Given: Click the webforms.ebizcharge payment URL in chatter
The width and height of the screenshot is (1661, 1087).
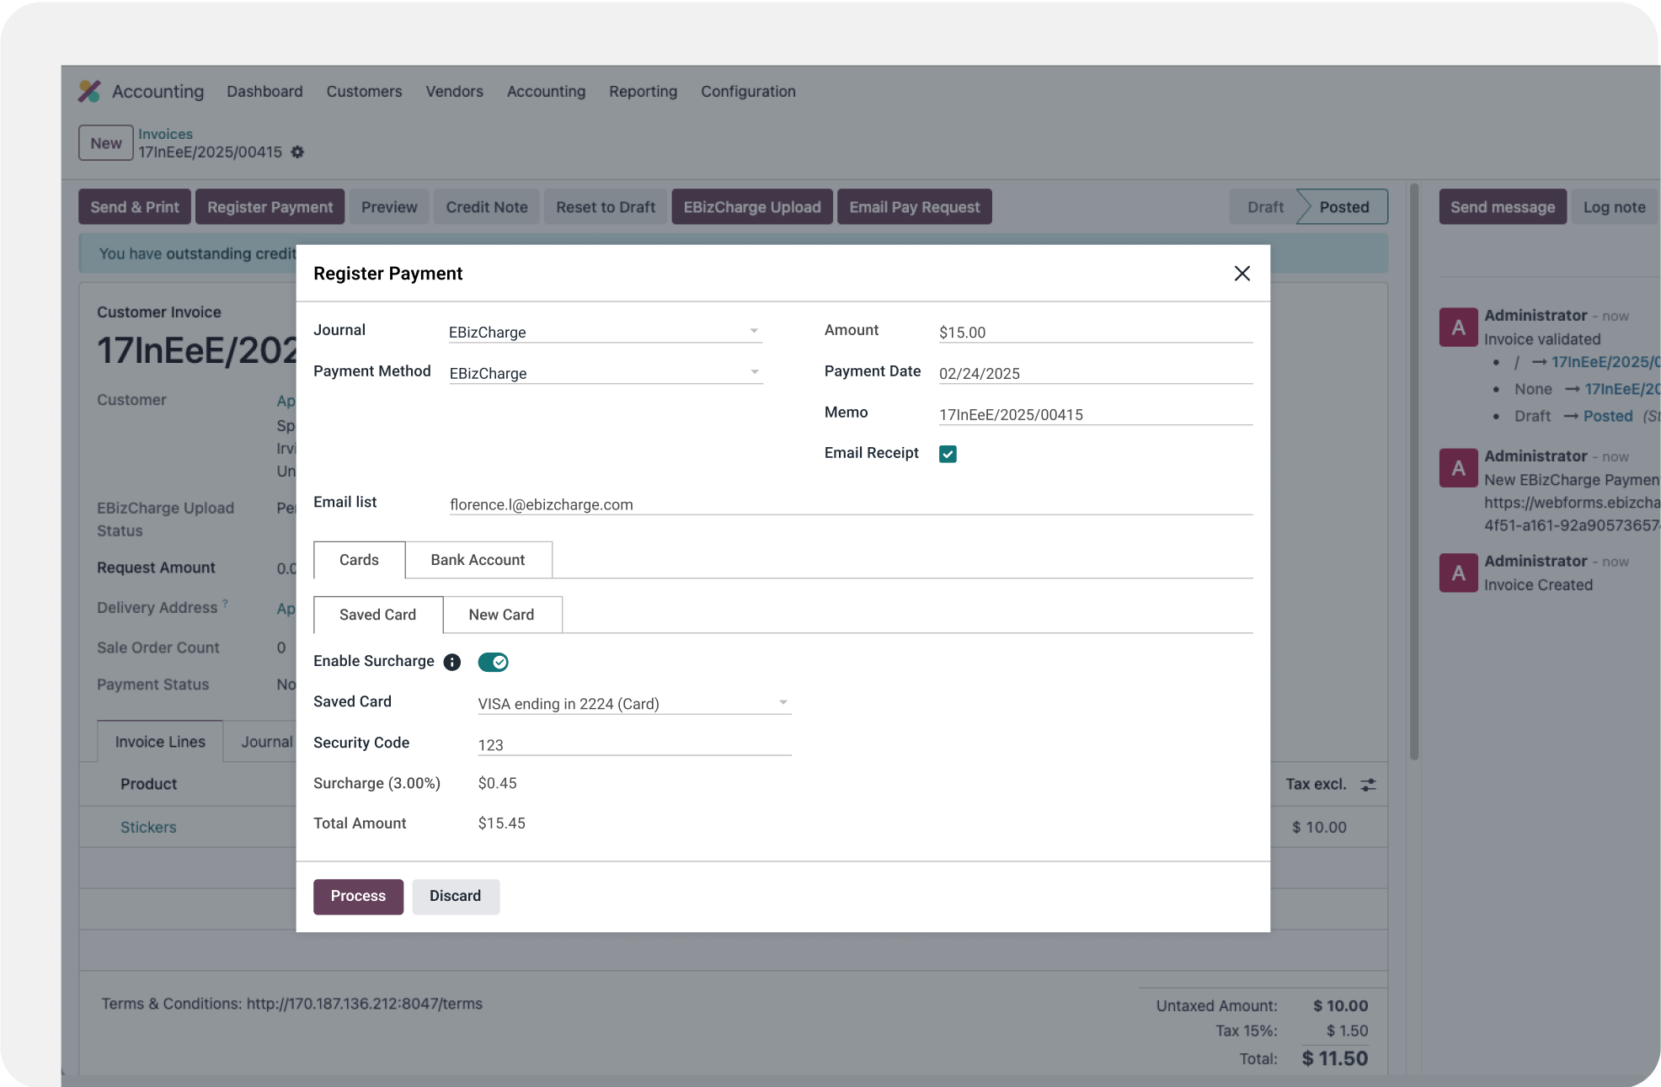Looking at the screenshot, I should pos(1572,514).
